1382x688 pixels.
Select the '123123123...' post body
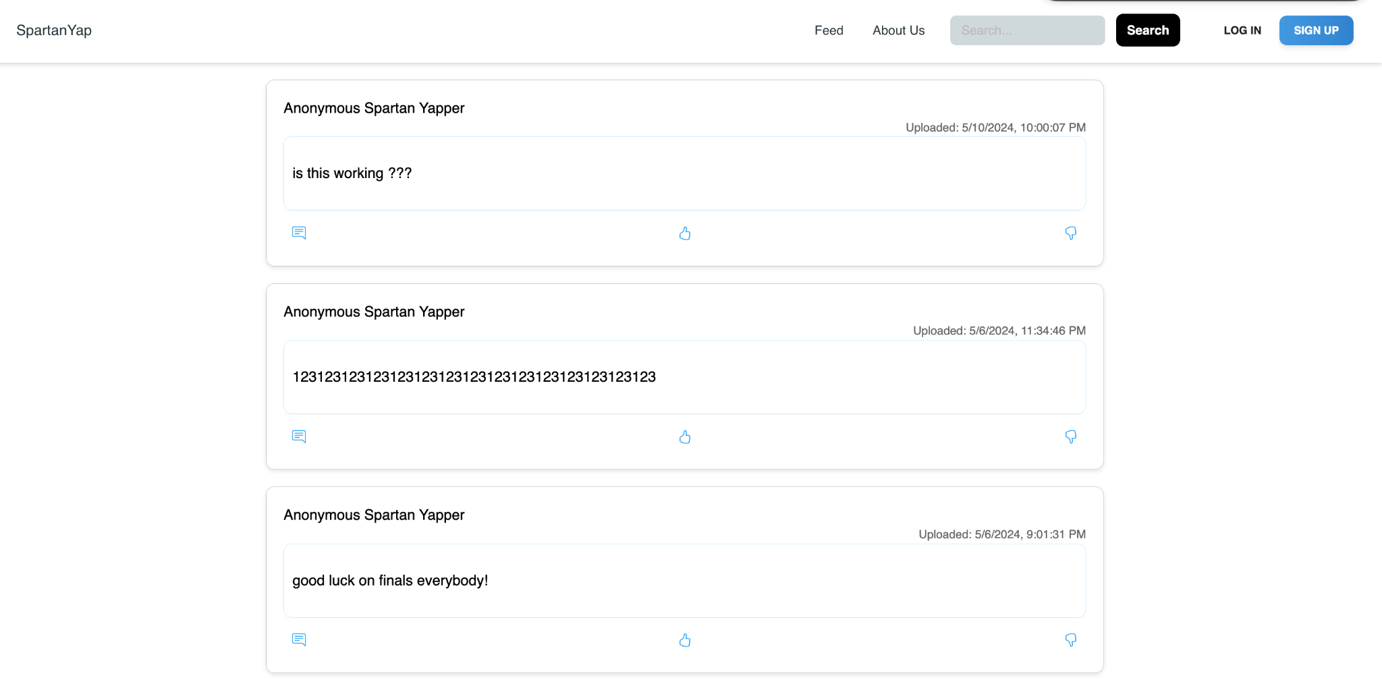pyautogui.click(x=474, y=377)
